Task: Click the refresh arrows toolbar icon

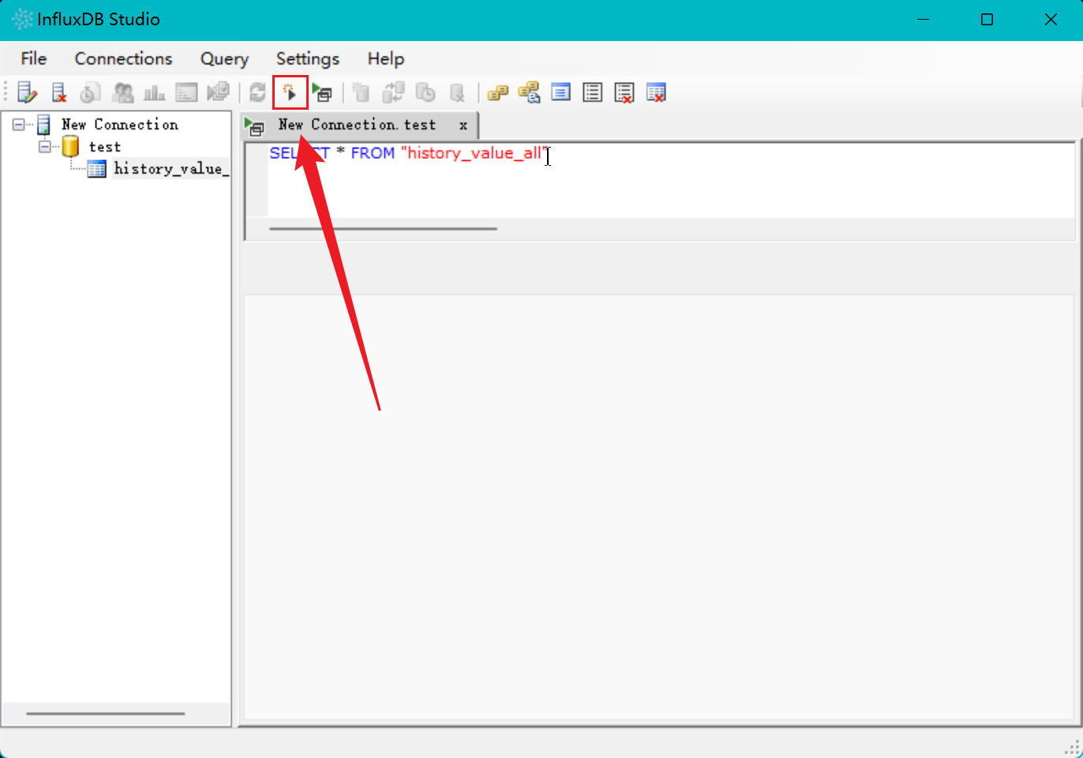Action: coord(257,92)
